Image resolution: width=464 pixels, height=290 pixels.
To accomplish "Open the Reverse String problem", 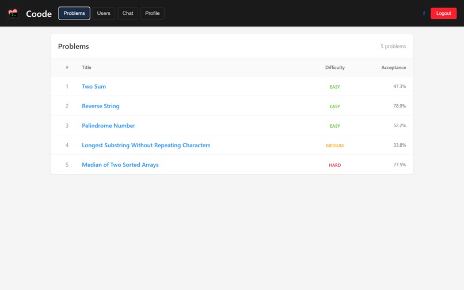I will [101, 106].
